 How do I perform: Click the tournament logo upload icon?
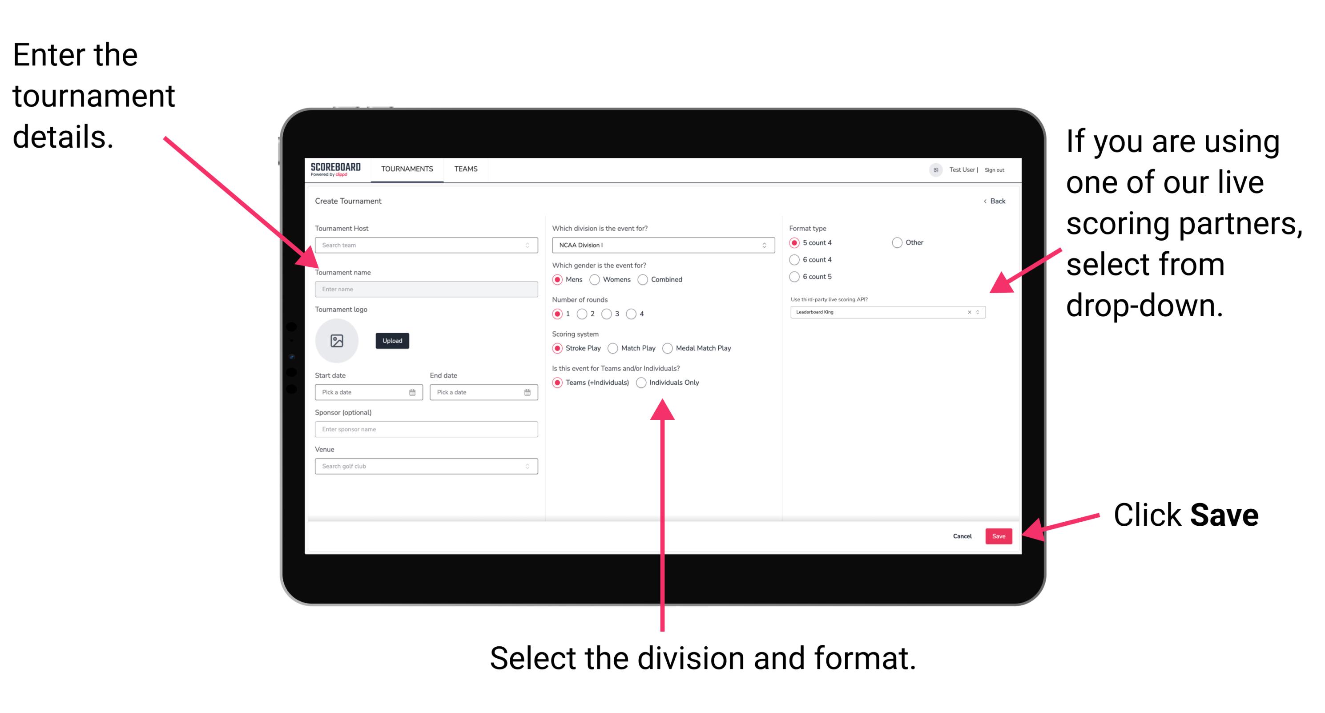pyautogui.click(x=336, y=341)
